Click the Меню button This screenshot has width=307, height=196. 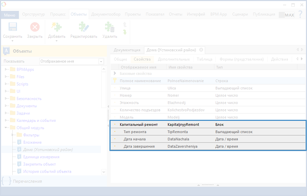[x=10, y=15]
